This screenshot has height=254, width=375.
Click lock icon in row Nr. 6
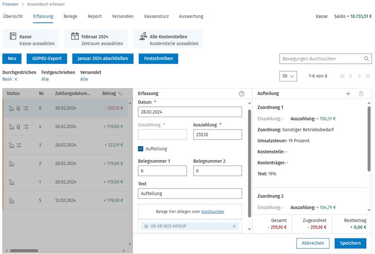(11, 108)
